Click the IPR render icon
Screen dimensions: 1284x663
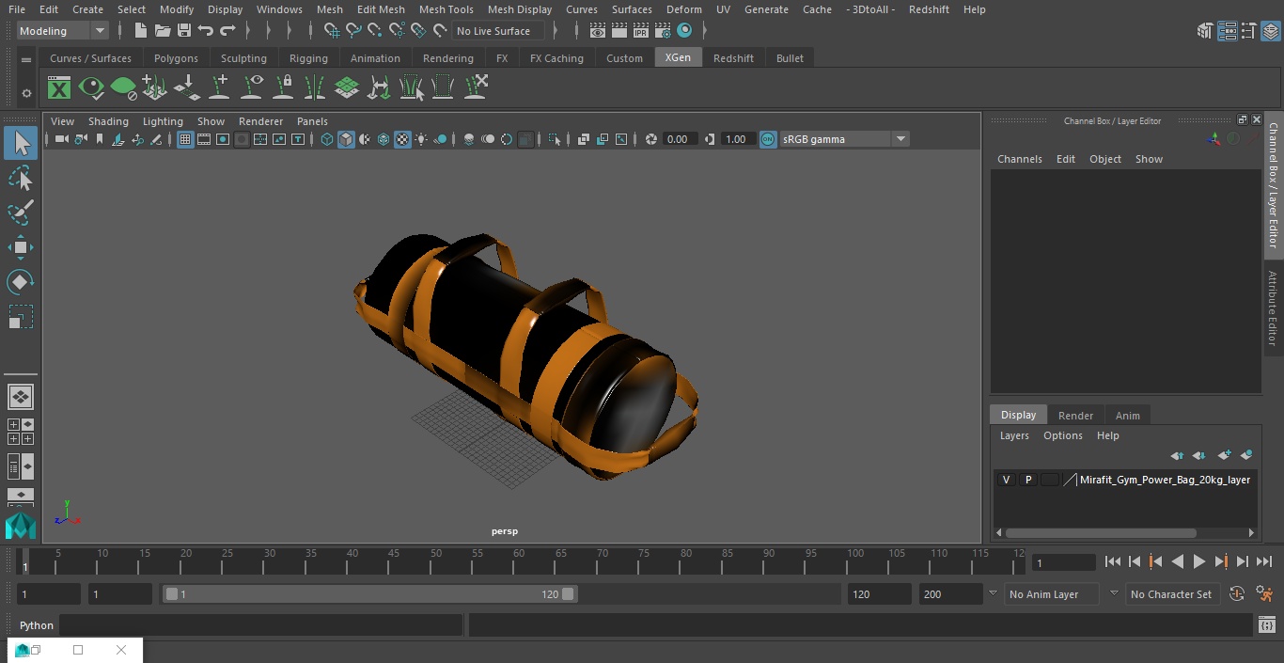tap(641, 31)
